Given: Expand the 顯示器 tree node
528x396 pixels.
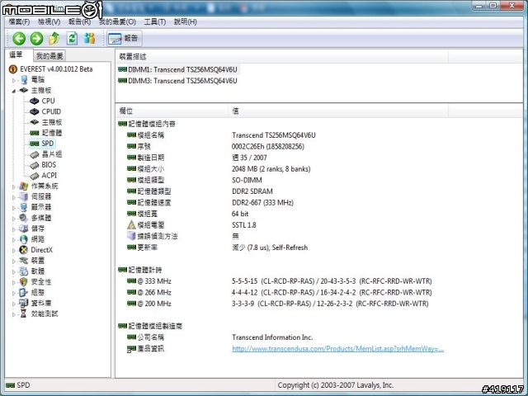Looking at the screenshot, I should (x=14, y=208).
